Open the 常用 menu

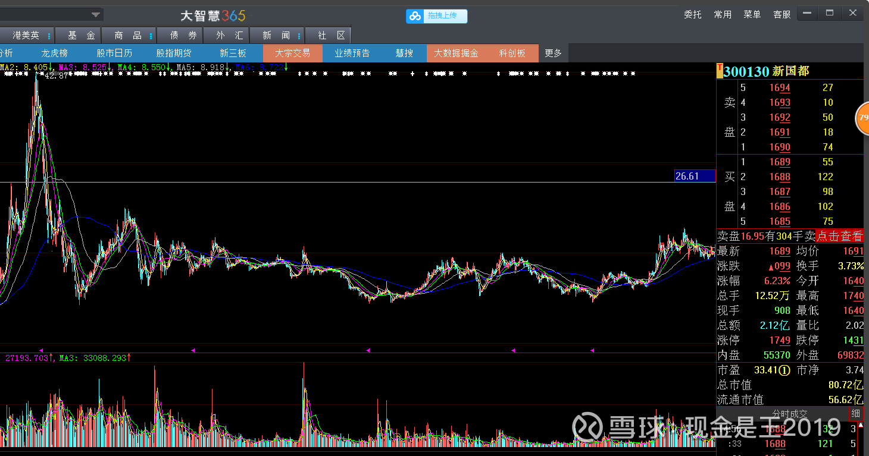(723, 14)
